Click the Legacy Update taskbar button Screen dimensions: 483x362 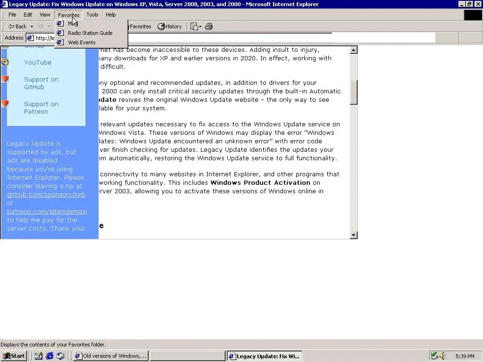[x=265, y=356]
